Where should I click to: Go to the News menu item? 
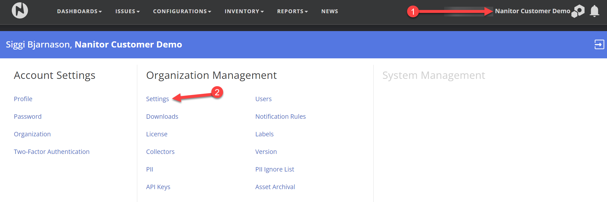tap(330, 11)
